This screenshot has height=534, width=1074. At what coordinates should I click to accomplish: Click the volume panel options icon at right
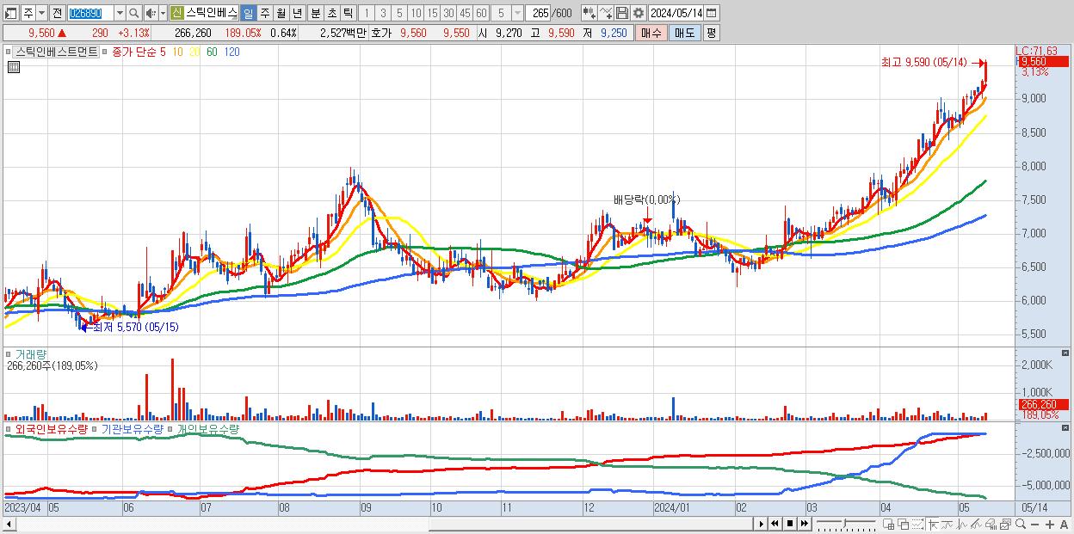tap(1066, 353)
